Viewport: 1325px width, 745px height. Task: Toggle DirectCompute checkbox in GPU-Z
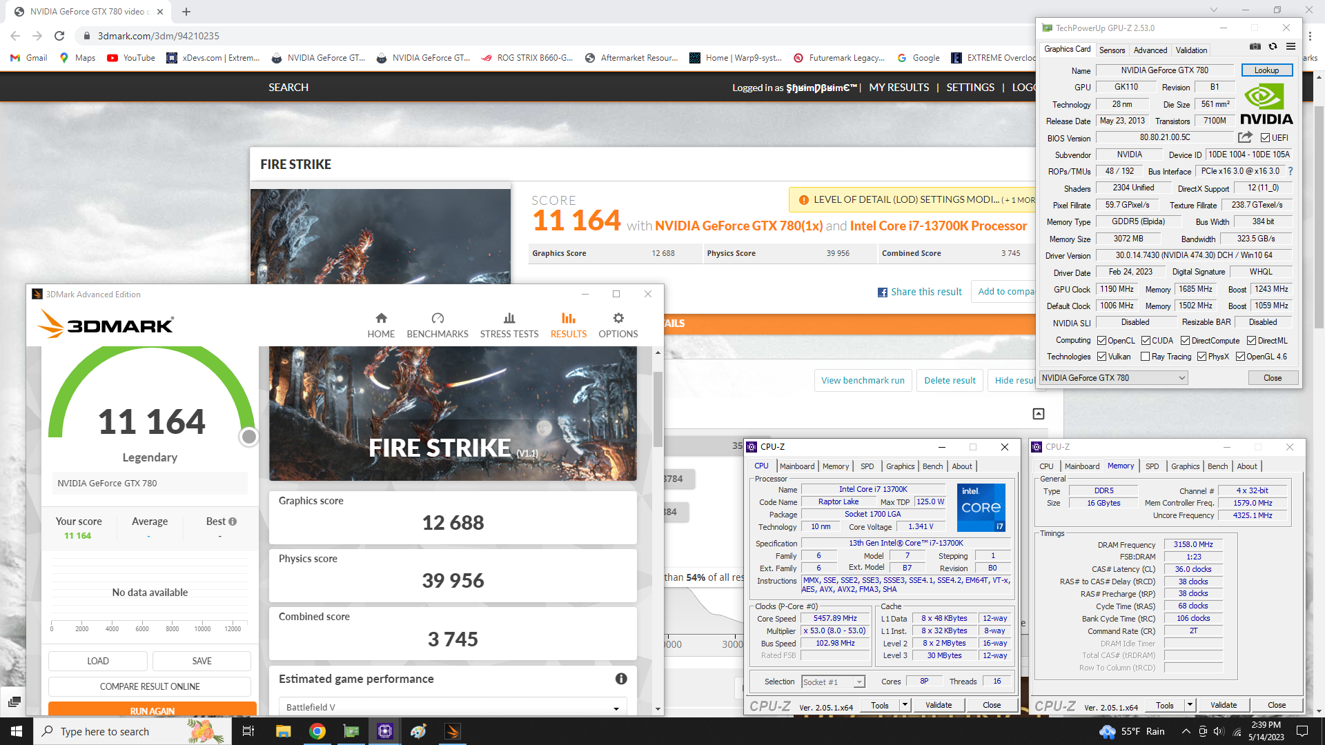pos(1185,341)
